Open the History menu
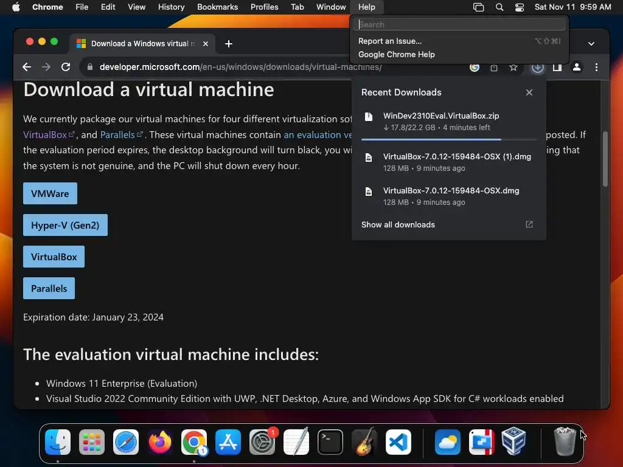623x467 pixels. [x=171, y=7]
